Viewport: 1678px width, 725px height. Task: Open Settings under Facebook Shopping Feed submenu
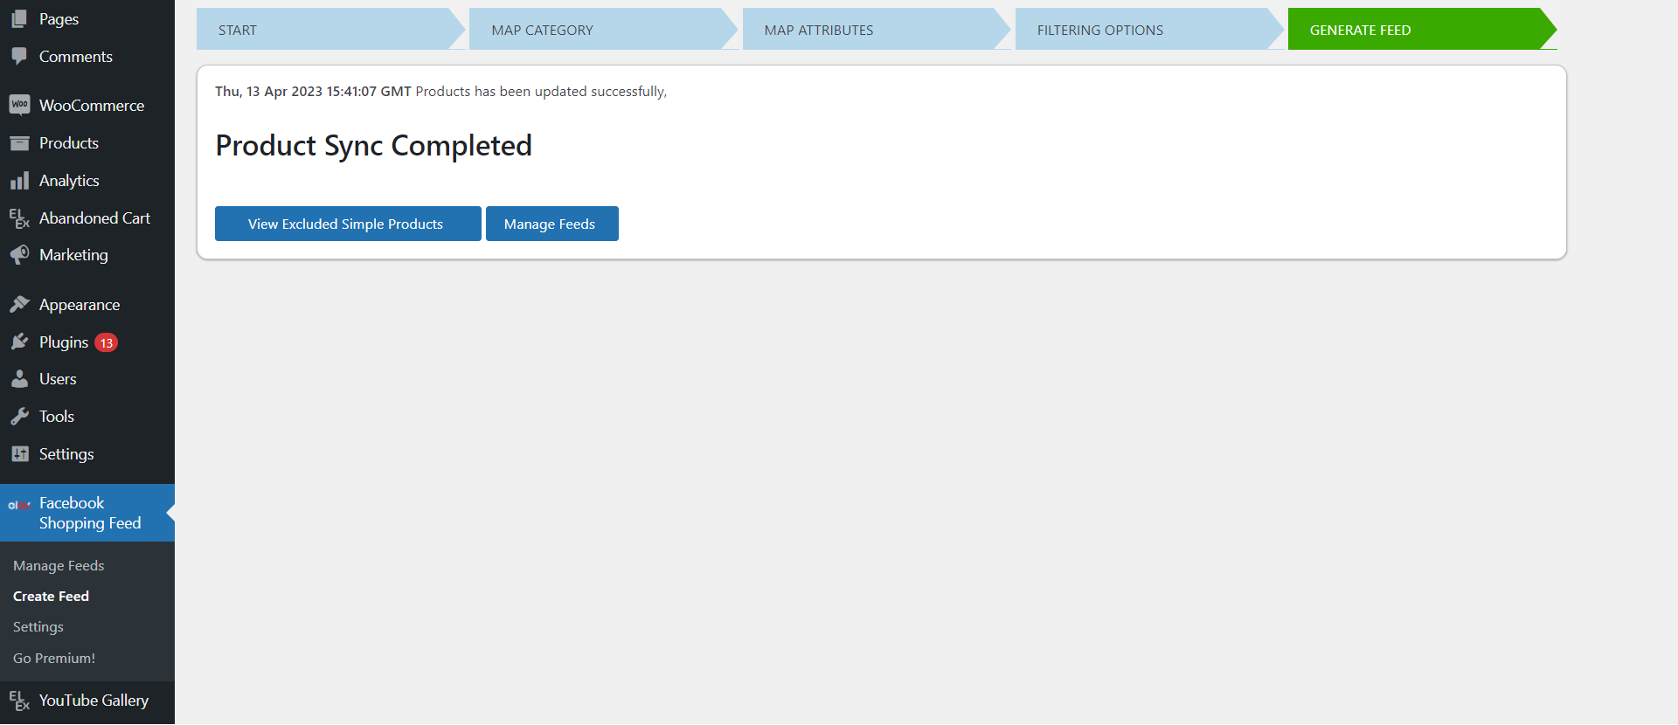pos(38,626)
